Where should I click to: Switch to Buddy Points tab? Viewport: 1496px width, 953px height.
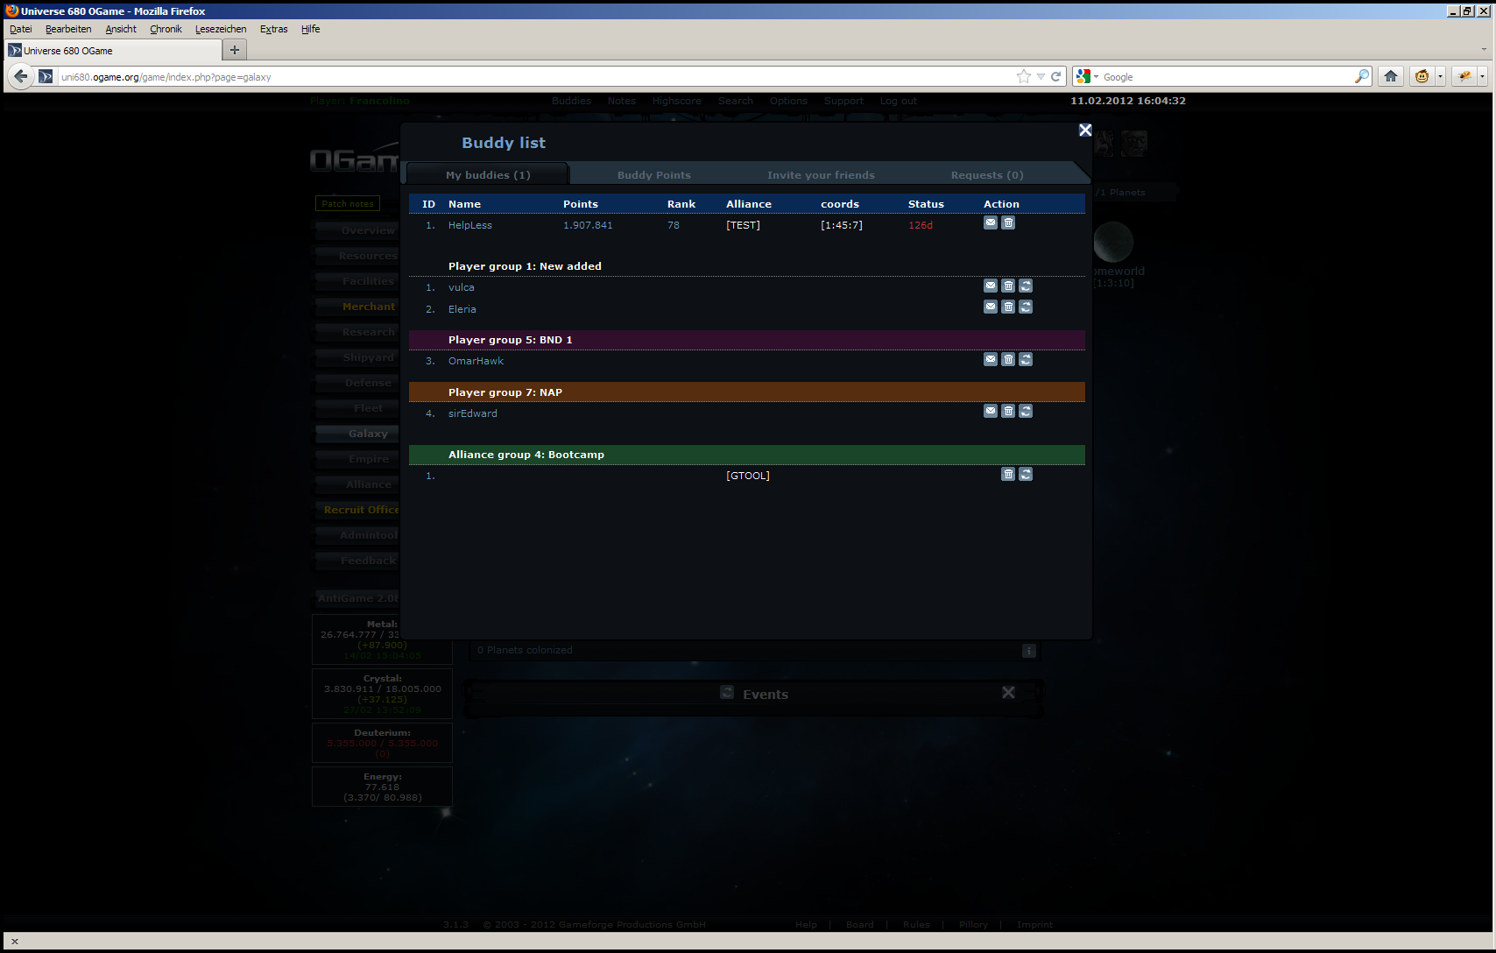[x=654, y=175]
